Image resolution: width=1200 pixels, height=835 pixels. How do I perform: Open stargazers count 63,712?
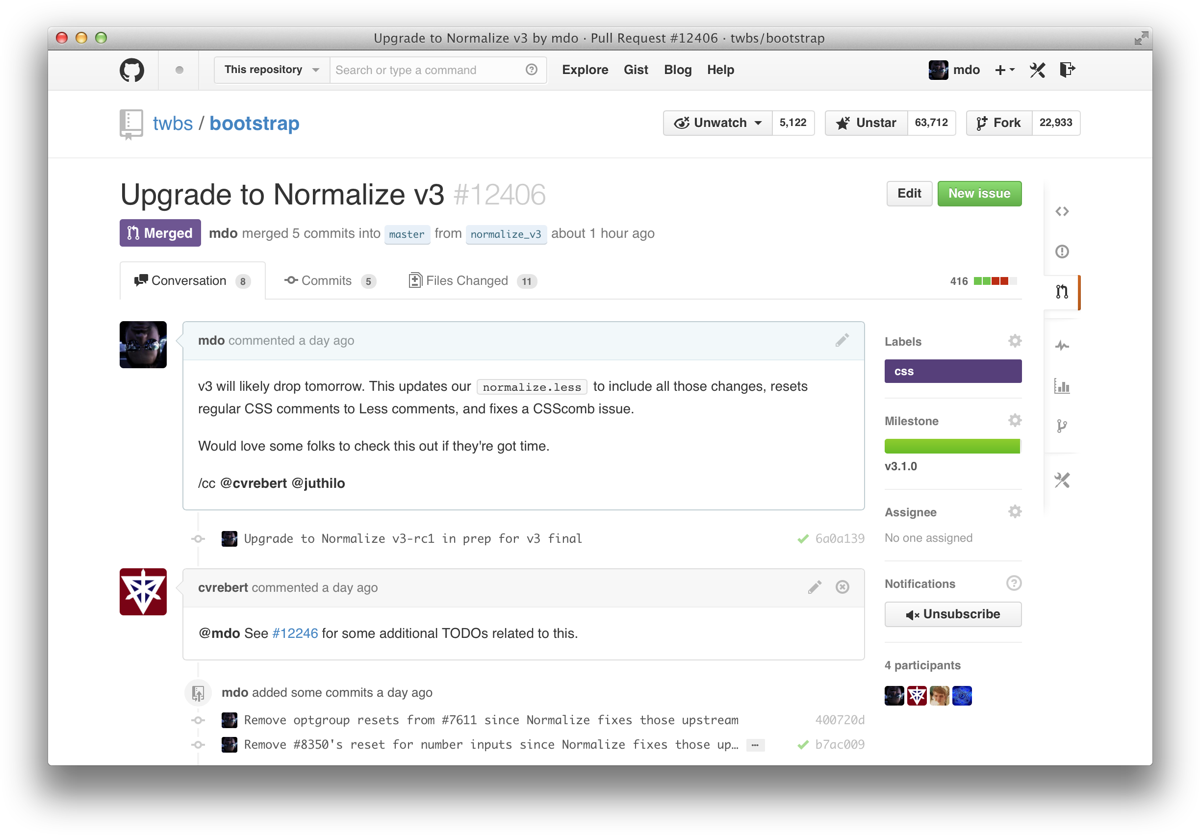(931, 123)
